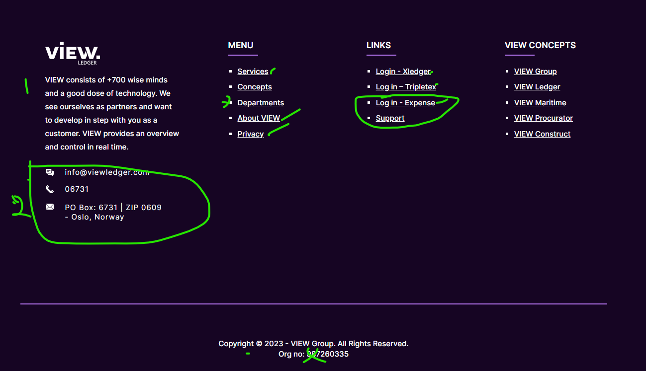Click the phone number 06731

pyautogui.click(x=77, y=189)
